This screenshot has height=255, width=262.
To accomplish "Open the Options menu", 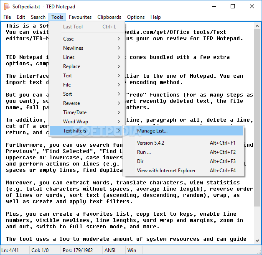I will (x=136, y=17).
